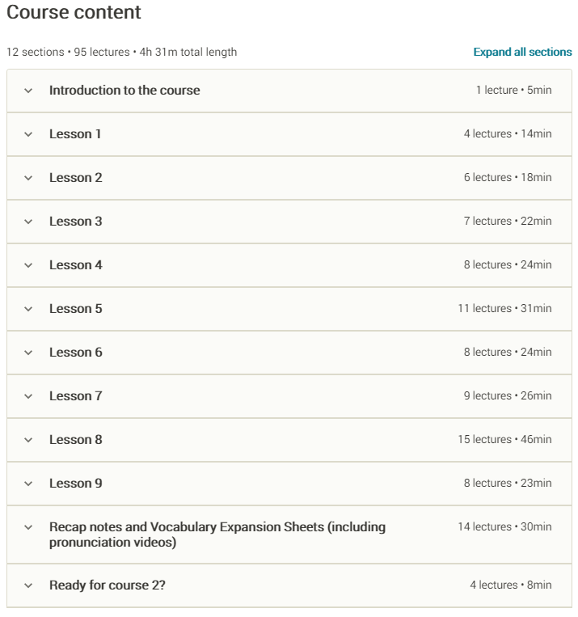Click the Introduction to the course title
Screen dimensions: 578x617
click(x=124, y=91)
